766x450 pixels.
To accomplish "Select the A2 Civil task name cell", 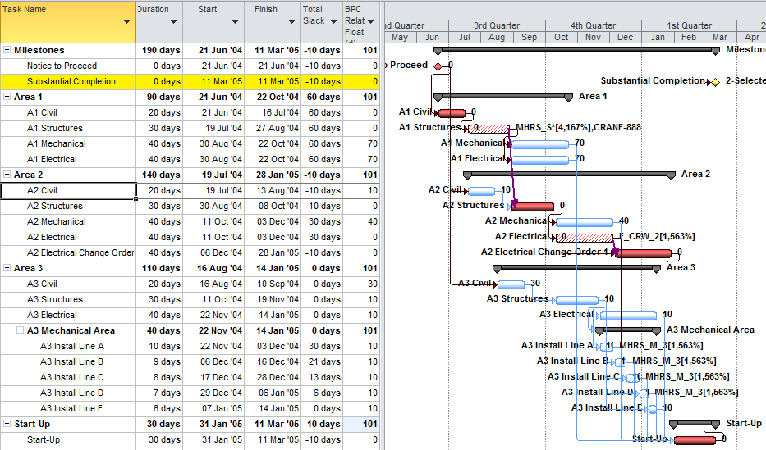I will tap(68, 191).
